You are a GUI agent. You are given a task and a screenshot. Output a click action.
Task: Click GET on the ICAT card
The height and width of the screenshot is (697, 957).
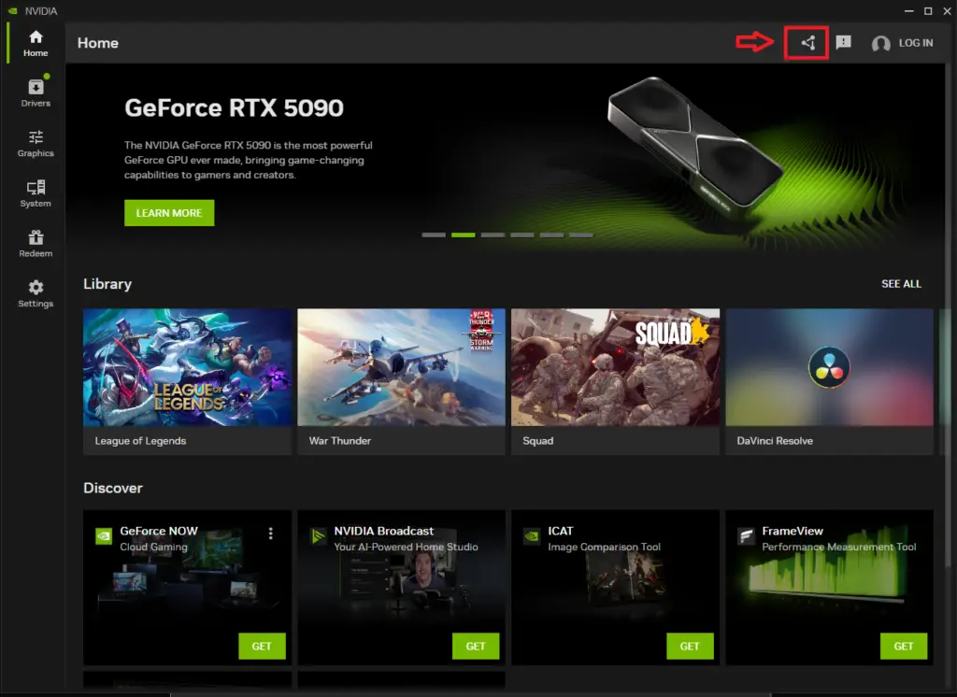click(690, 646)
